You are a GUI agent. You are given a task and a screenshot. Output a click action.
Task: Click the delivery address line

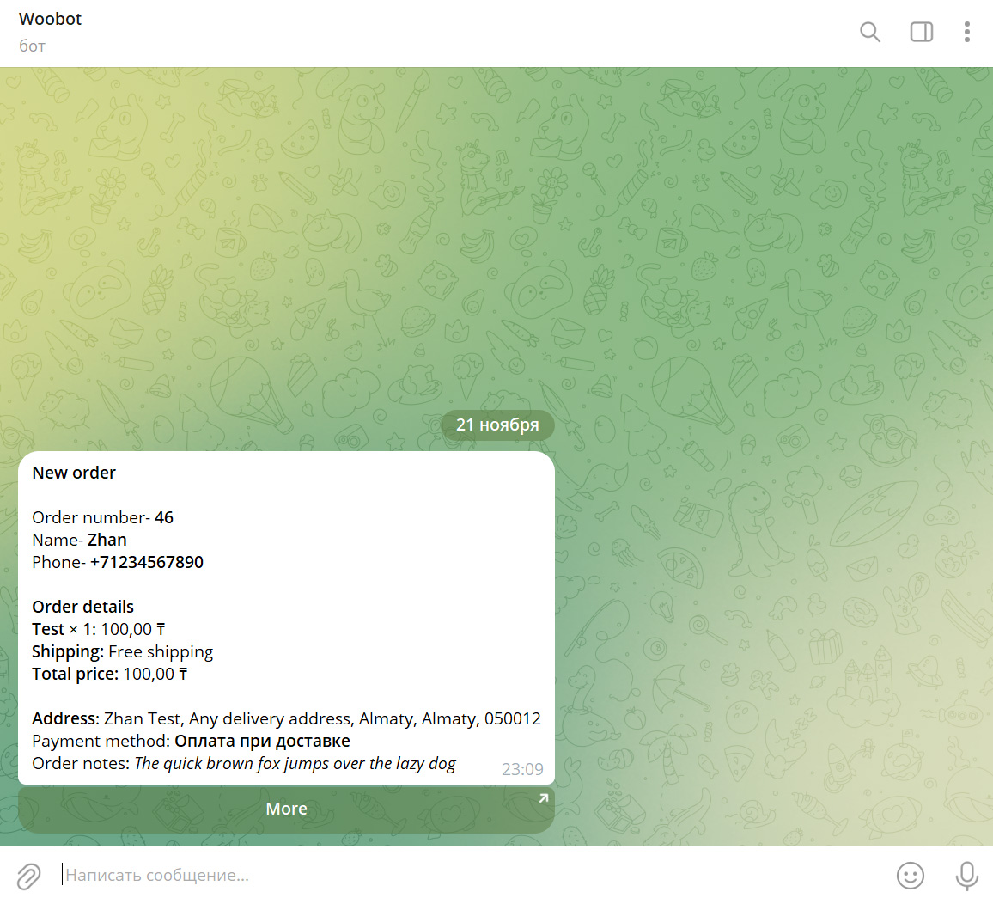(287, 719)
